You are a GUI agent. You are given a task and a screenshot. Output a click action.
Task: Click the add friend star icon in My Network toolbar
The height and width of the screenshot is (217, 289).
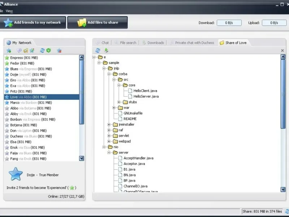[9, 51]
